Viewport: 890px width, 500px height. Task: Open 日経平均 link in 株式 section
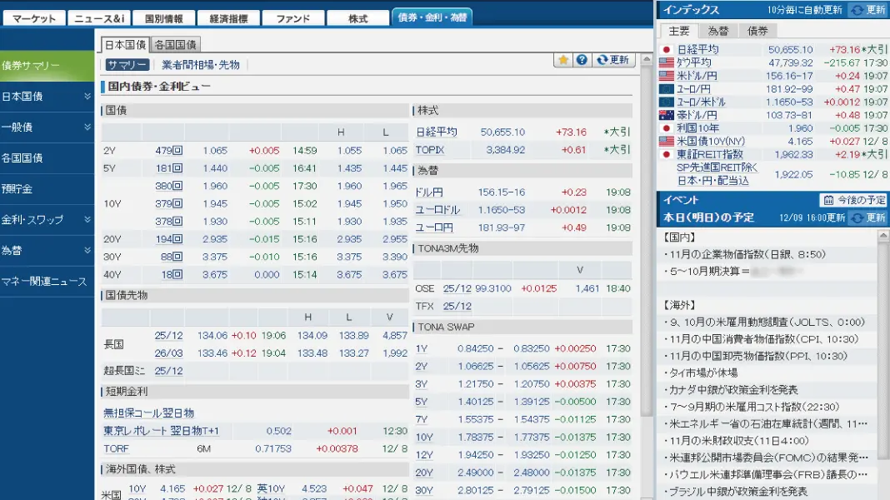437,132
